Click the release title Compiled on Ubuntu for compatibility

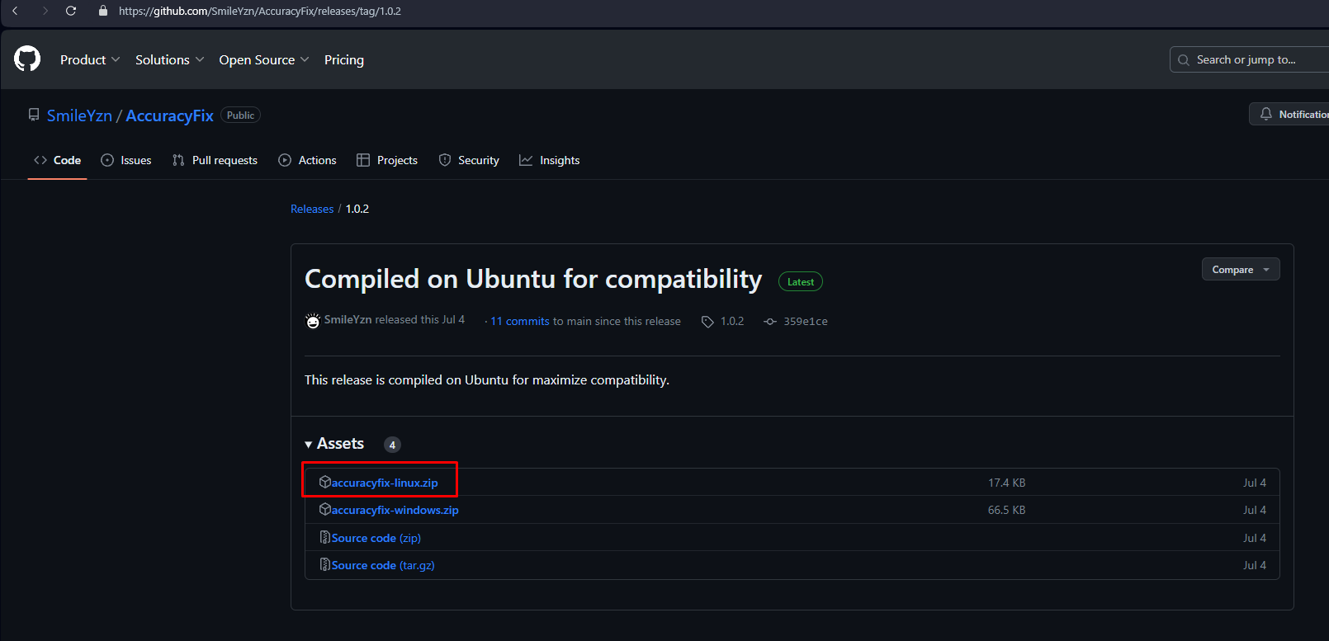(x=533, y=279)
